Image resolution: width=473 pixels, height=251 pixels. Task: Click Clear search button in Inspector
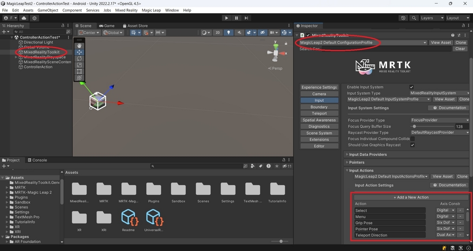pyautogui.click(x=460, y=49)
